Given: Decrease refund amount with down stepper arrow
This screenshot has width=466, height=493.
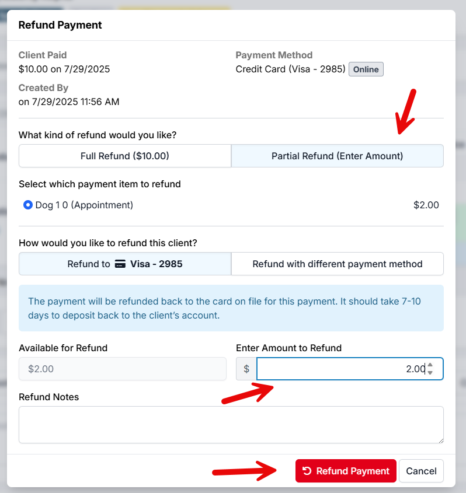Looking at the screenshot, I should [x=430, y=373].
